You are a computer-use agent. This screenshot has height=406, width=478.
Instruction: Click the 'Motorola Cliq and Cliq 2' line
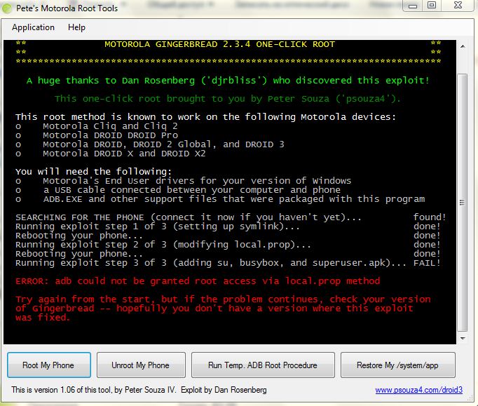(110, 126)
